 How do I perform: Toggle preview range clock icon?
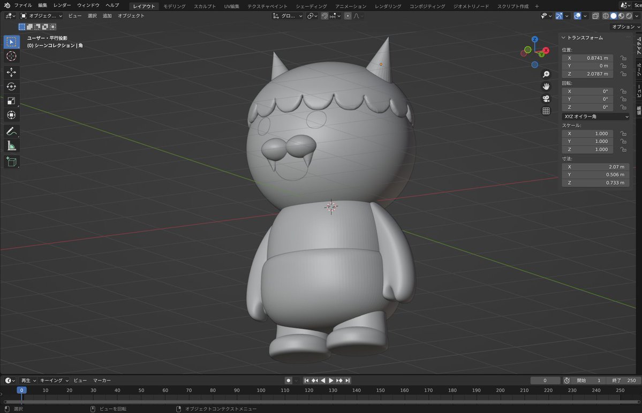point(567,380)
